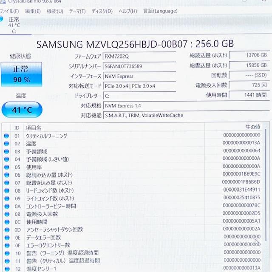Image resolution: width=272 pixels, height=272 pixels.
Task: Open the 言語(Language) menu
Action: point(160,11)
